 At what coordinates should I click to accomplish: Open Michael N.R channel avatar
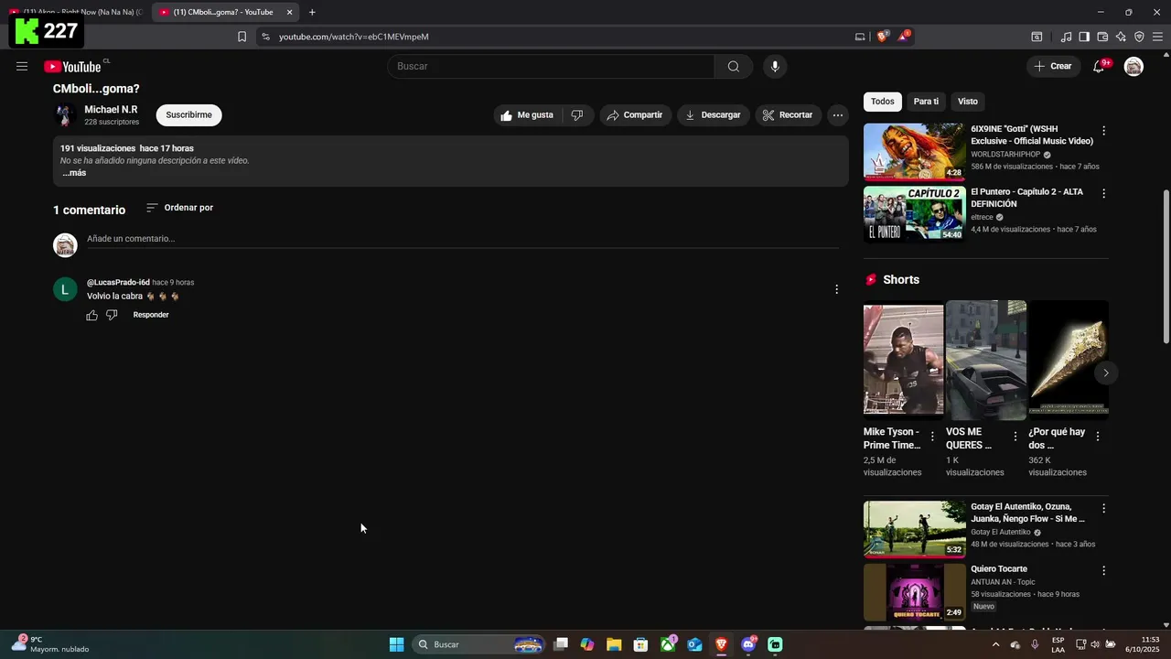pyautogui.click(x=64, y=114)
